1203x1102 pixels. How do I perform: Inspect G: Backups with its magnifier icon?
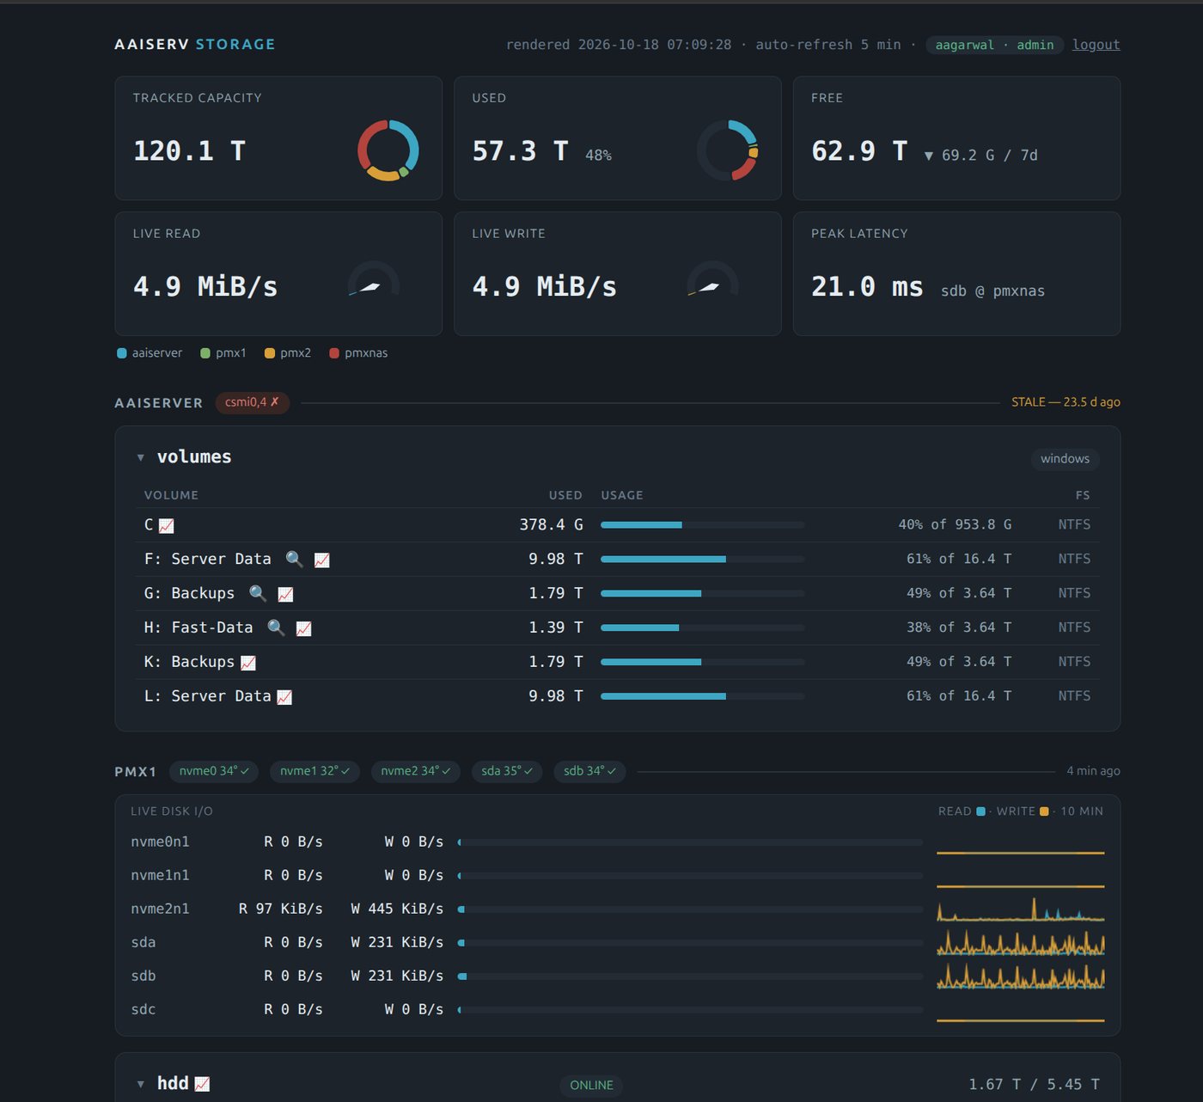point(258,594)
